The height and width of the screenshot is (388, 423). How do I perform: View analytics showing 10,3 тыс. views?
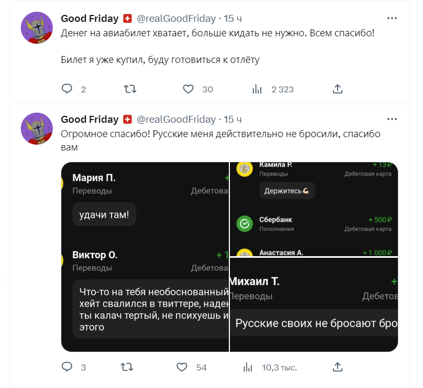pos(248,367)
